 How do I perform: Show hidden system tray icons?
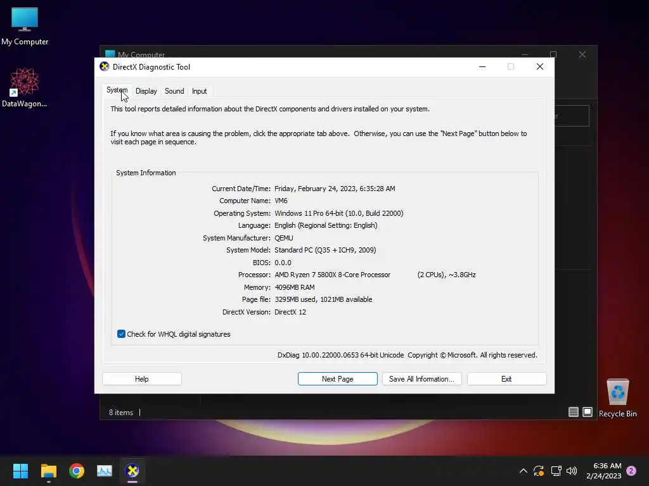pos(523,471)
